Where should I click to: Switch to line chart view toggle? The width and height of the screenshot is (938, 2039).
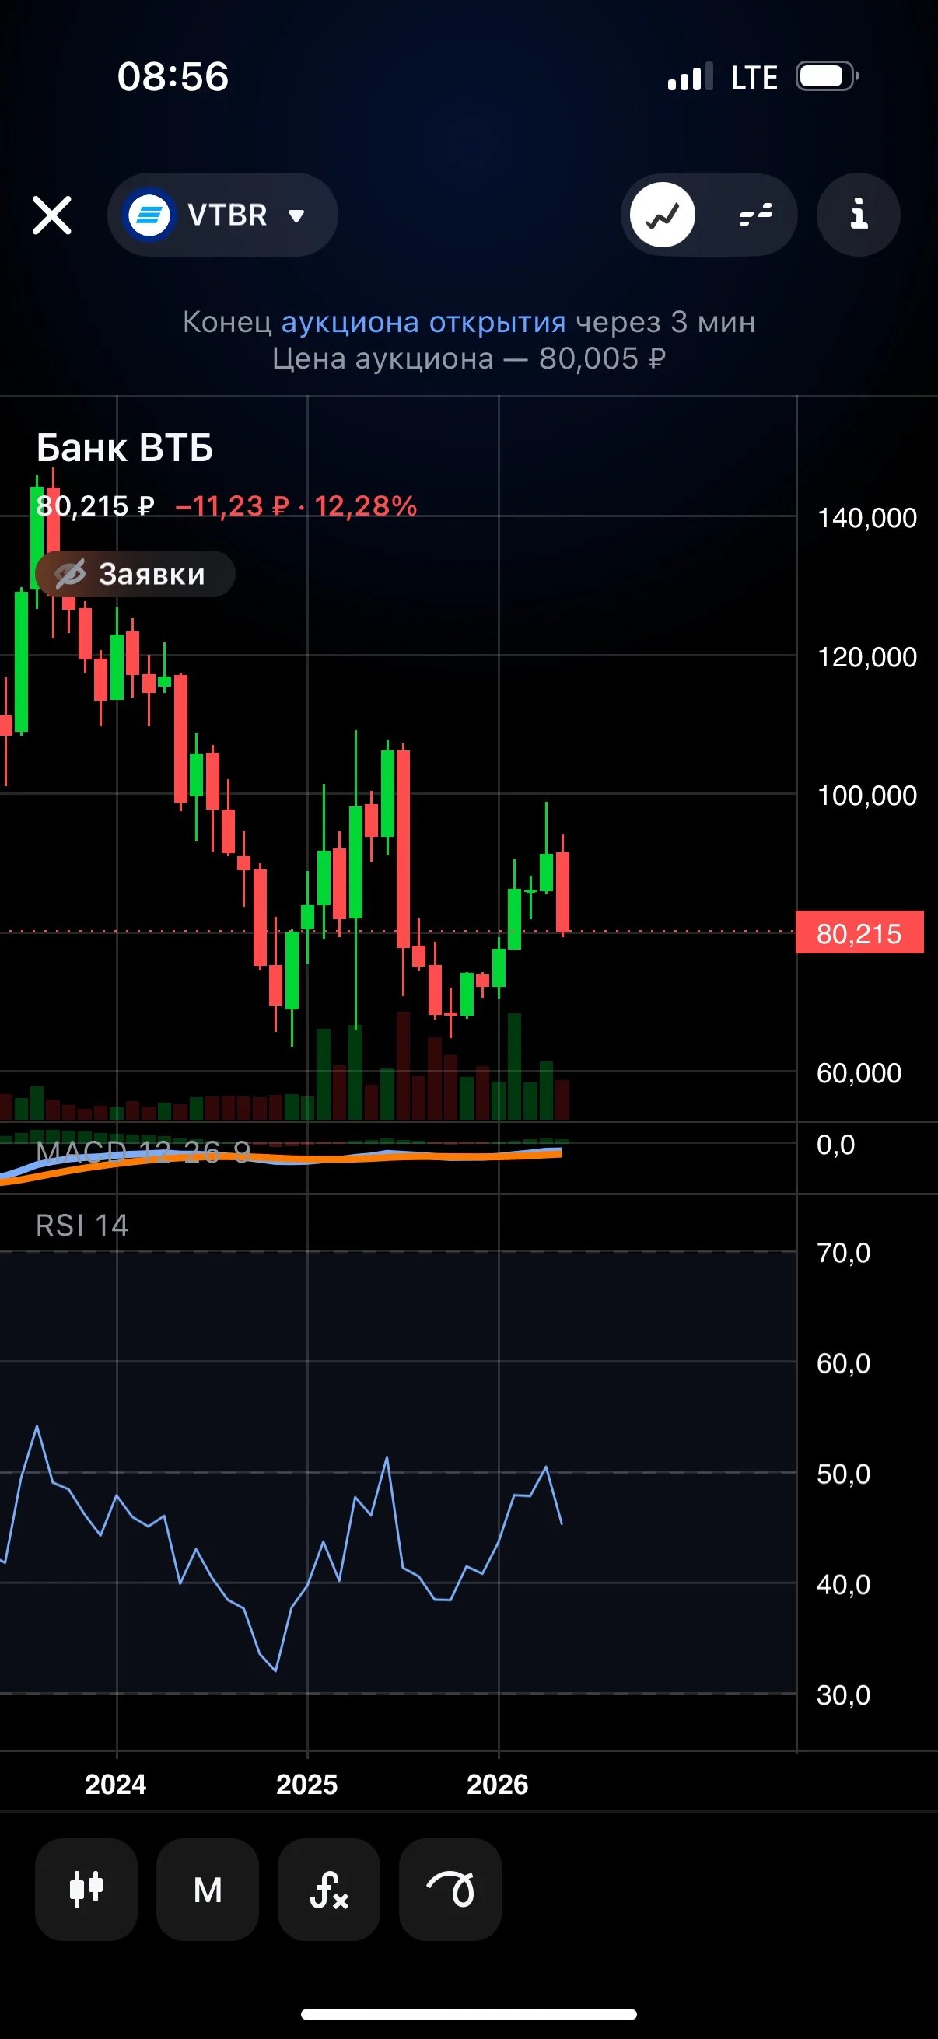click(x=663, y=215)
